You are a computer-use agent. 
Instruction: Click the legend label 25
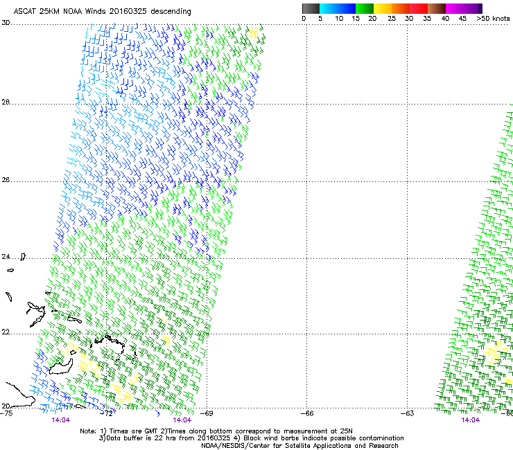[x=392, y=19]
